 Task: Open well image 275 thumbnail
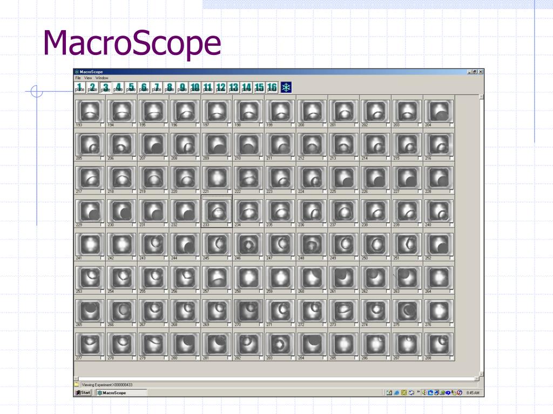tap(407, 311)
